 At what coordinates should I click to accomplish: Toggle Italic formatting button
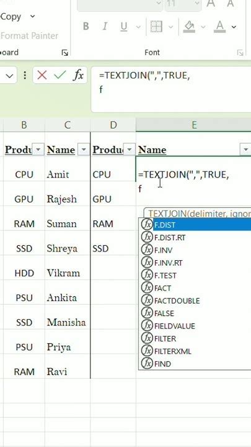point(105,27)
